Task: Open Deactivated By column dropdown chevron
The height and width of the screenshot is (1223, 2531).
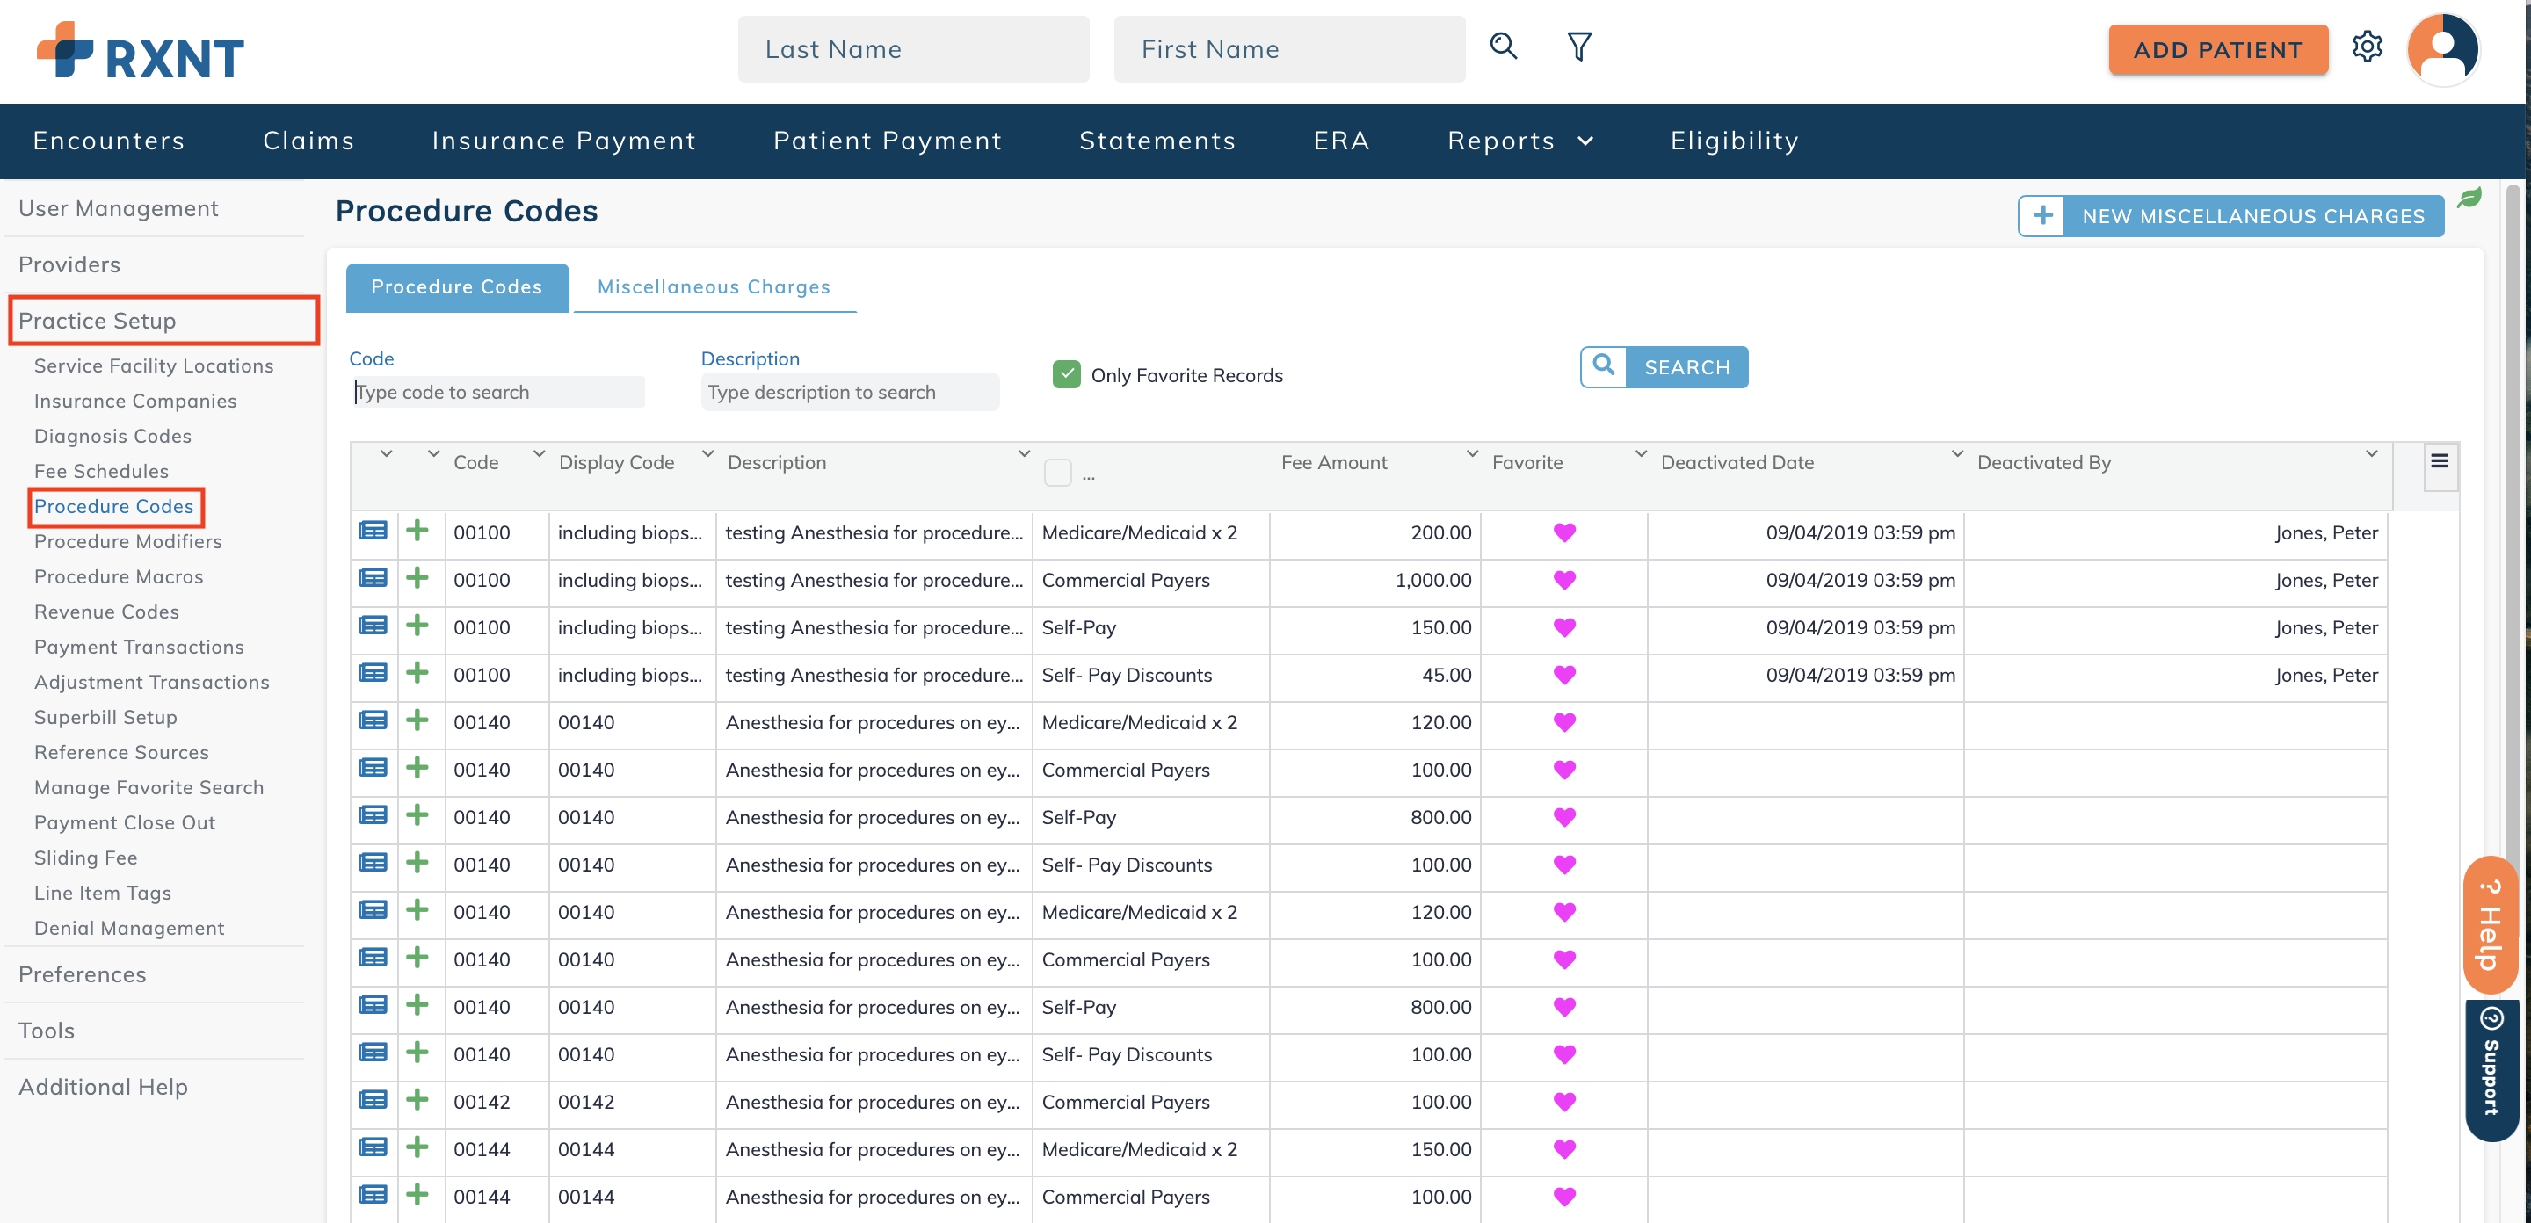Action: [2371, 454]
